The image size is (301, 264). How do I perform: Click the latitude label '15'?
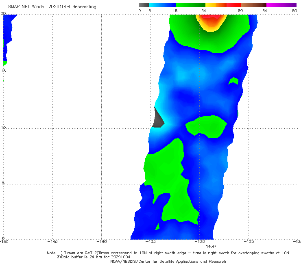coord(3,71)
